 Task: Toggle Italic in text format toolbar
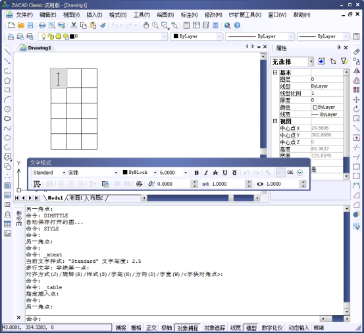[206, 173]
